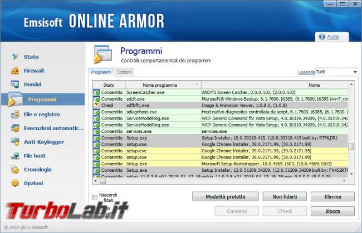Click the Domini sidebar icon
362x233 pixels.
[15, 84]
